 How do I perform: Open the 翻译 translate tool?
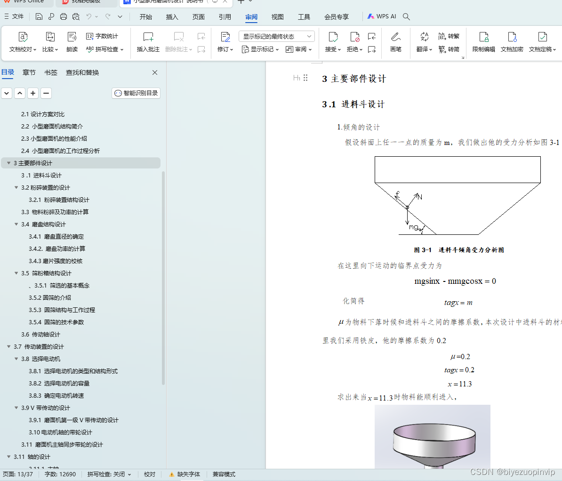pyautogui.click(x=425, y=42)
